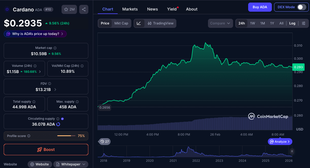310x168 pixels.
Task: Click the Cardano logo icon
Action: click(x=7, y=9)
